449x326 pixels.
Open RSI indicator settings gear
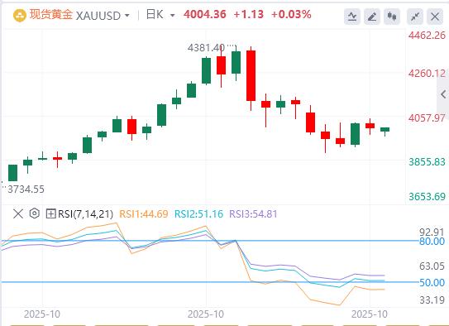point(35,213)
